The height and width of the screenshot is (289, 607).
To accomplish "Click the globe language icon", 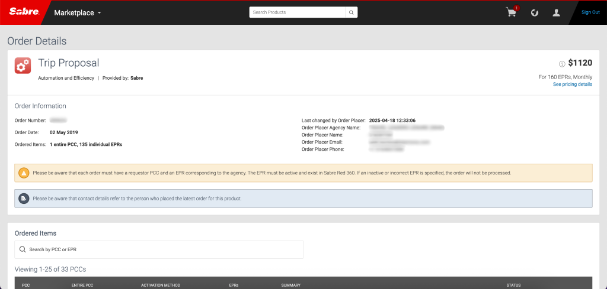I will pyautogui.click(x=535, y=13).
